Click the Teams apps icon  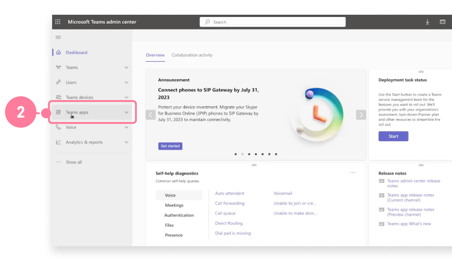pos(58,112)
